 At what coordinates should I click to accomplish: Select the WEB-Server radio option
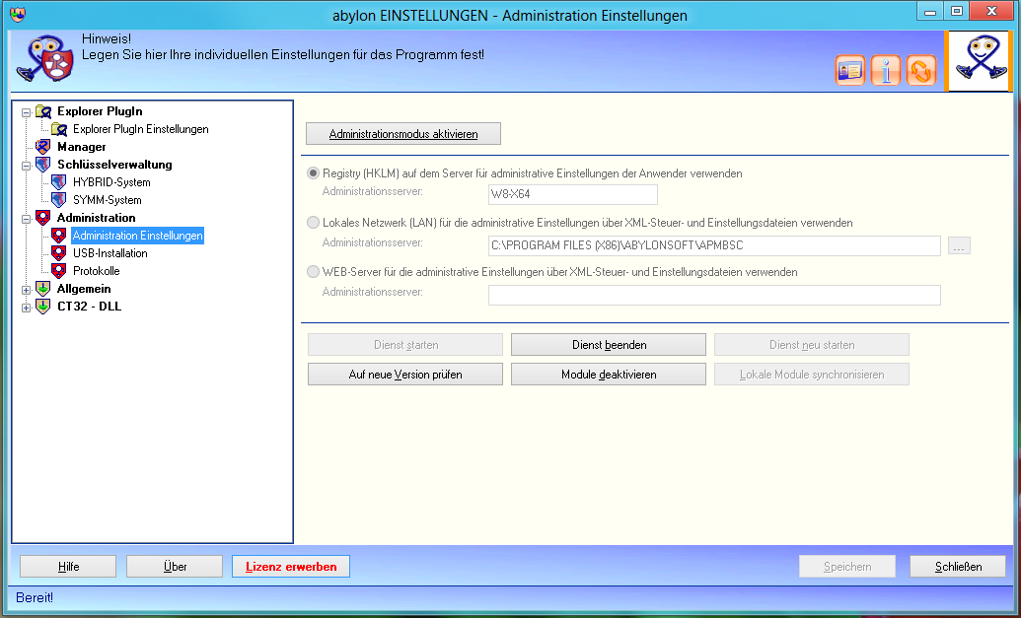pyautogui.click(x=314, y=272)
